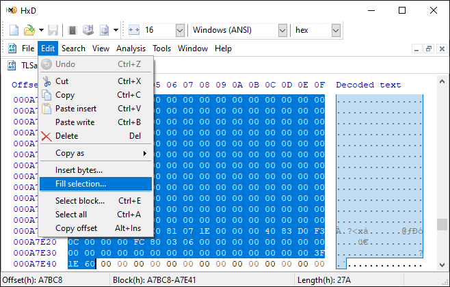Click the document icon left of File menu
450x287 pixels.
click(12, 49)
